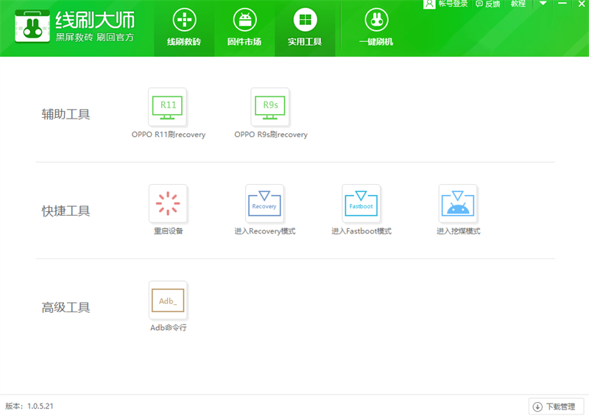
Task: Select the 实用工具 tab
Action: 305,29
